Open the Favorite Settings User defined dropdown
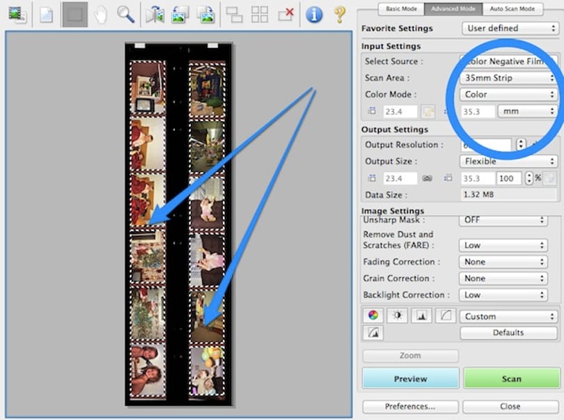This screenshot has height=420, width=564. point(510,28)
